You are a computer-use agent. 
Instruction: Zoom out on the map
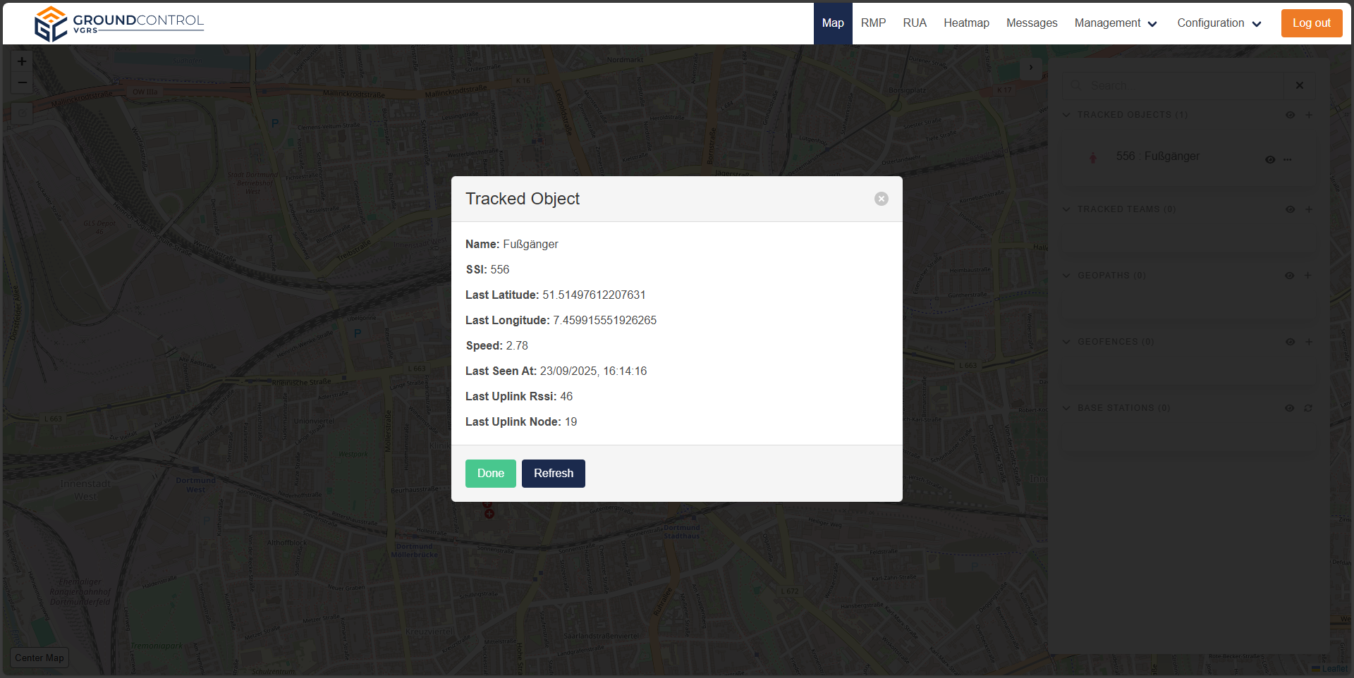(x=22, y=83)
